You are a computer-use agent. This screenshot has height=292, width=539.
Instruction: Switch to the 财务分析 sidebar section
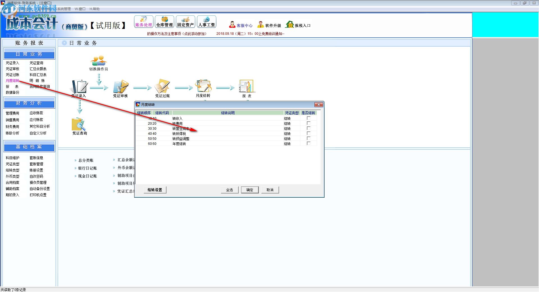point(29,103)
